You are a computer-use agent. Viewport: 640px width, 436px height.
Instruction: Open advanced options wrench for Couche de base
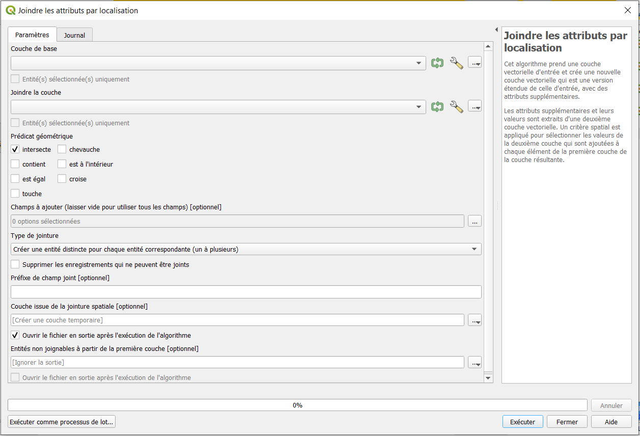click(457, 63)
